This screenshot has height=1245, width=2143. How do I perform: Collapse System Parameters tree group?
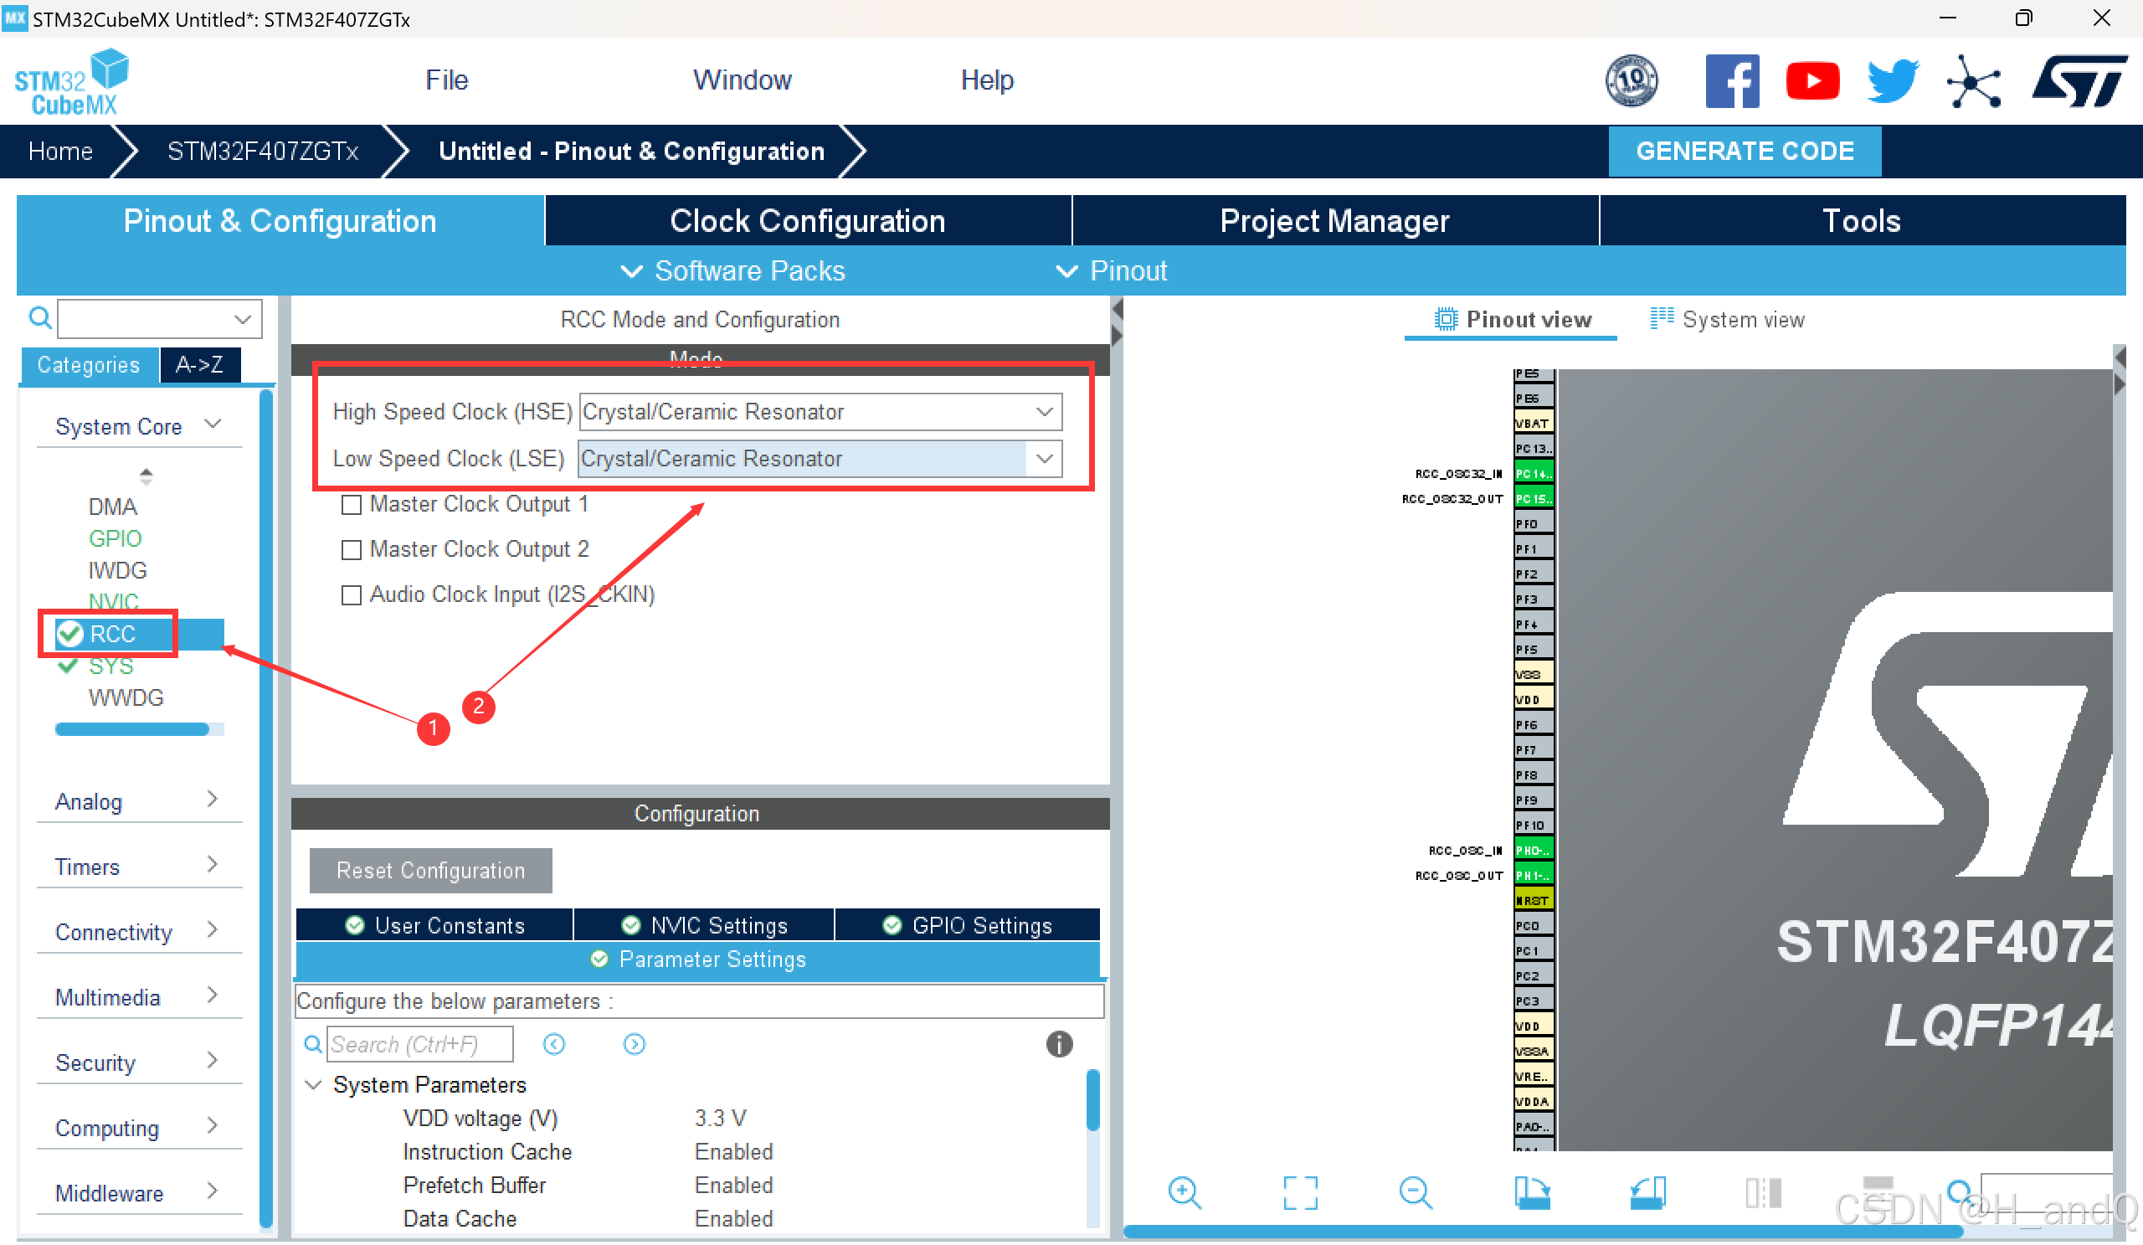point(313,1086)
